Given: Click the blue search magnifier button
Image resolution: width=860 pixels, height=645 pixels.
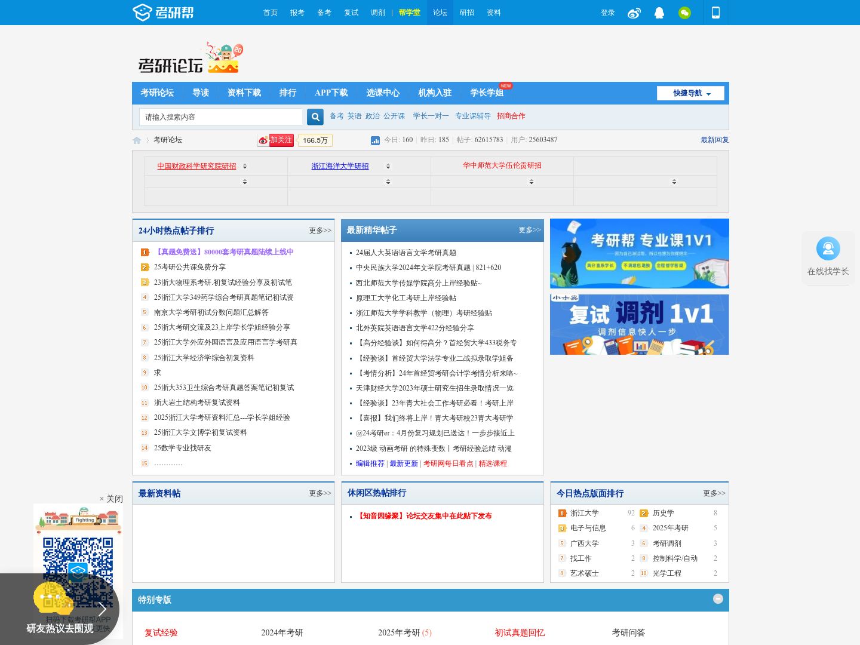Looking at the screenshot, I should click(x=315, y=117).
